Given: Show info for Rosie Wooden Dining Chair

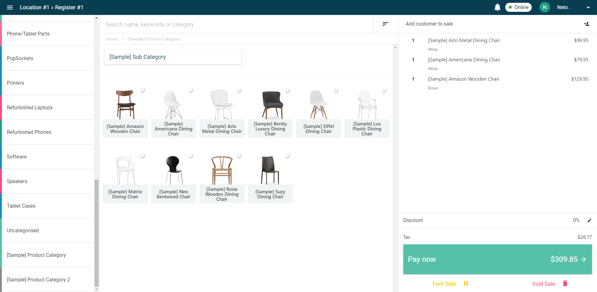Looking at the screenshot, I should tap(239, 155).
